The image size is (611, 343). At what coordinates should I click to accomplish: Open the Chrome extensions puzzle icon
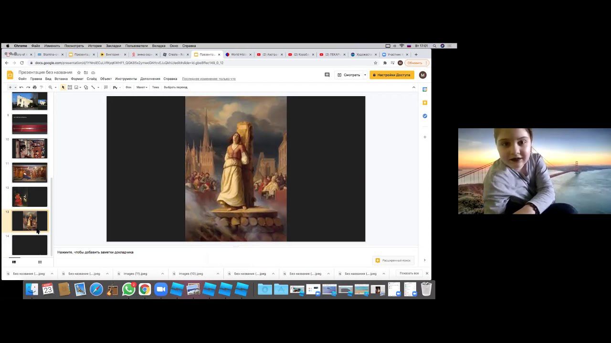[385, 63]
